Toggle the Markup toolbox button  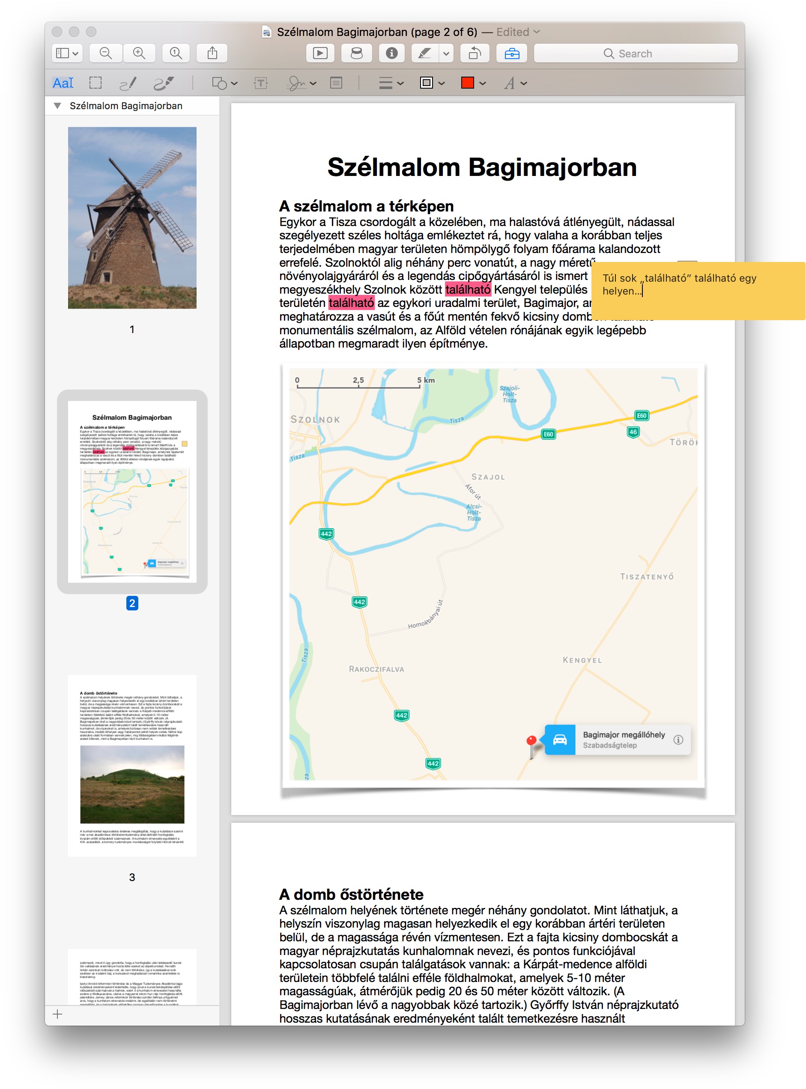(512, 53)
